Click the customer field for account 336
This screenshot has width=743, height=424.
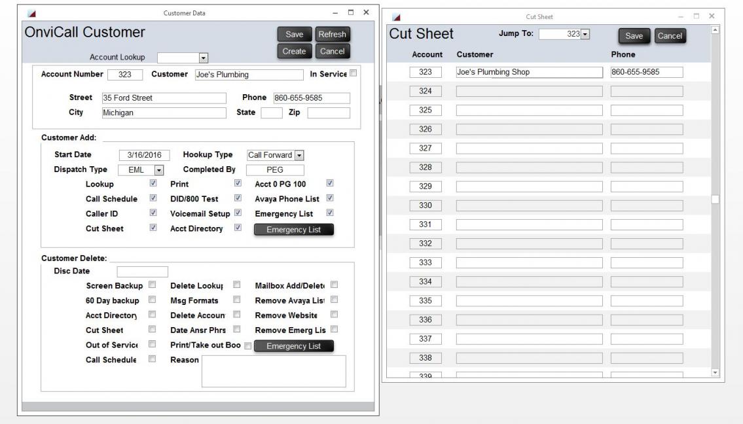click(530, 320)
